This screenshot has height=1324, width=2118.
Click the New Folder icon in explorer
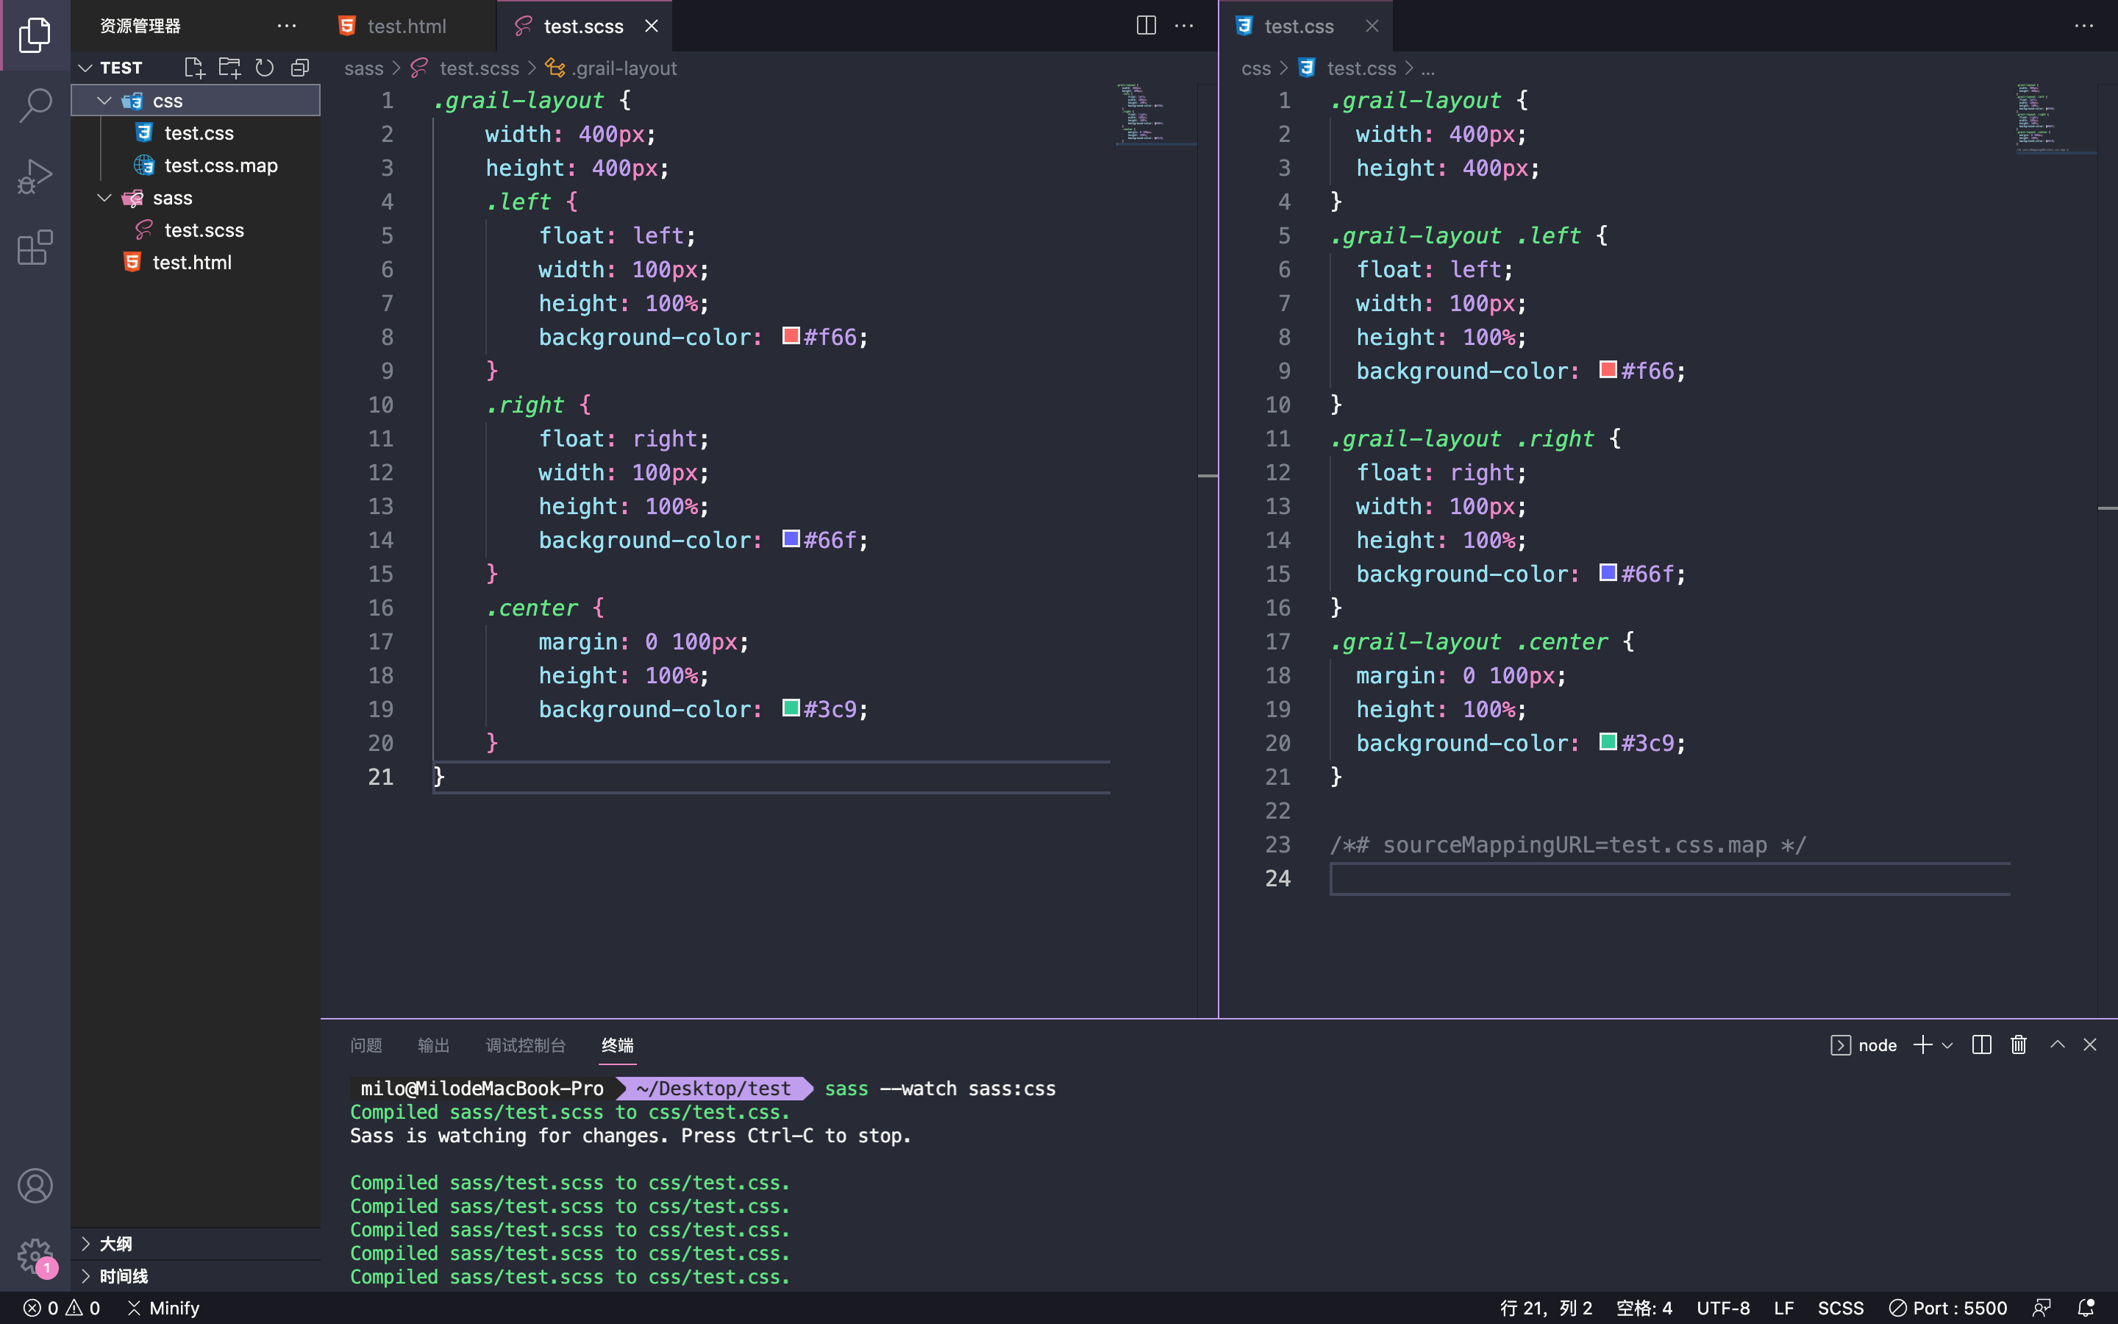(x=229, y=68)
